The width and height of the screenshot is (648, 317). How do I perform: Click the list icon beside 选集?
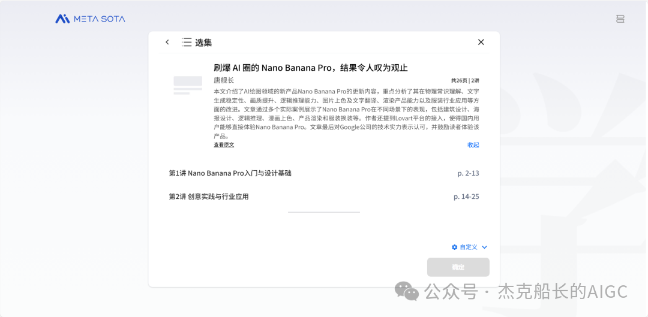click(187, 42)
